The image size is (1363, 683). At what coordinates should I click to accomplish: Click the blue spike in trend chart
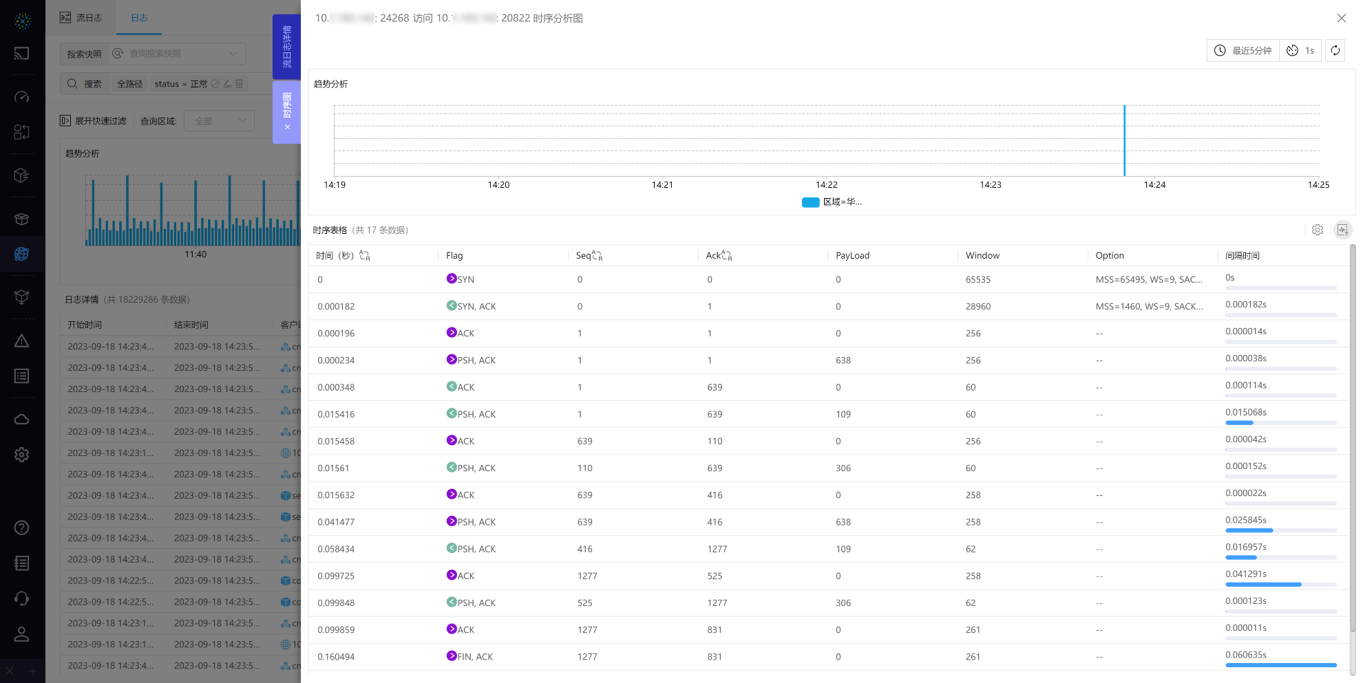(x=1124, y=141)
